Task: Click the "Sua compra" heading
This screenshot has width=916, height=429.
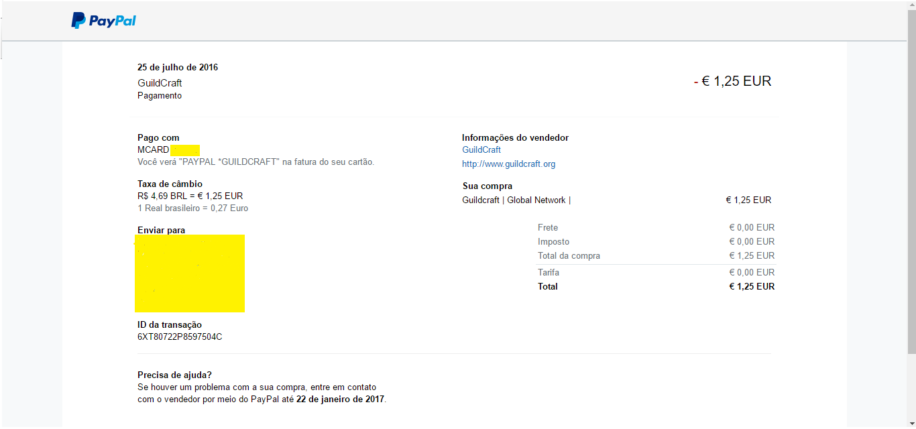Action: [x=488, y=186]
